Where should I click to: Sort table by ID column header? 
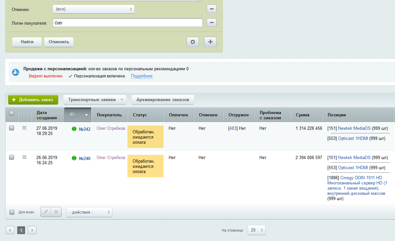(78, 115)
